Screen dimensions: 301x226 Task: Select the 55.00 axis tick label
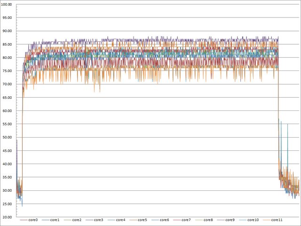8,125
